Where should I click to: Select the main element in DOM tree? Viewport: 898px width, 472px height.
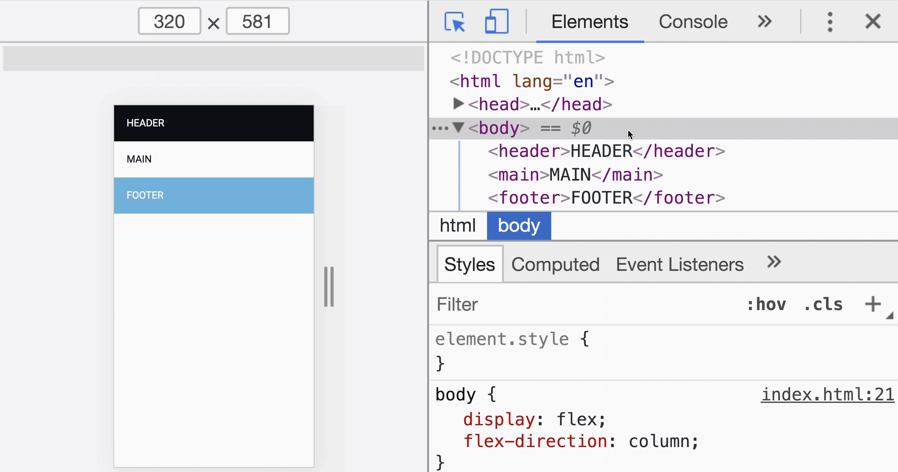575,174
